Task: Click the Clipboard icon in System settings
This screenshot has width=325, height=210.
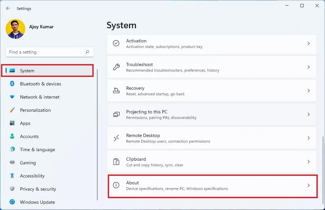Action: [116, 161]
